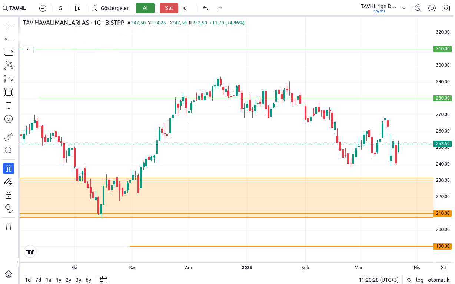The height and width of the screenshot is (284, 455).
Task: Click the 252,50 current price label
Action: coord(442,144)
